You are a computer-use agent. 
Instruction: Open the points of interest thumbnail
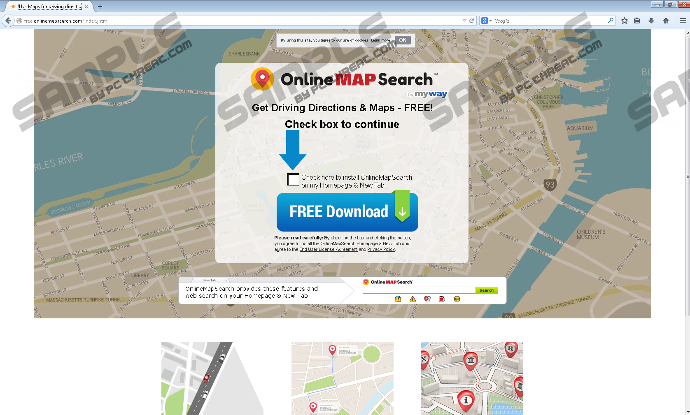click(472, 378)
